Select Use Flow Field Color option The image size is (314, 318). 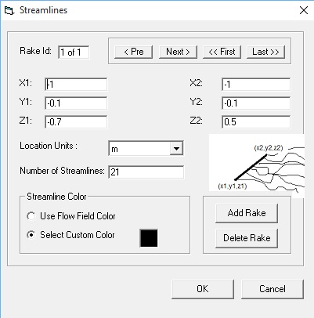[31, 216]
